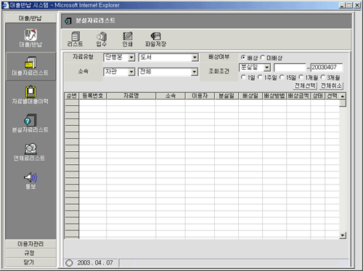This screenshot has width=363, height=271.
Task: Click the 순번 column header
Action: click(x=72, y=96)
